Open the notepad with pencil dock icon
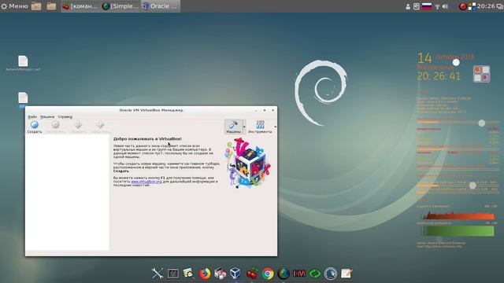 [346, 274]
